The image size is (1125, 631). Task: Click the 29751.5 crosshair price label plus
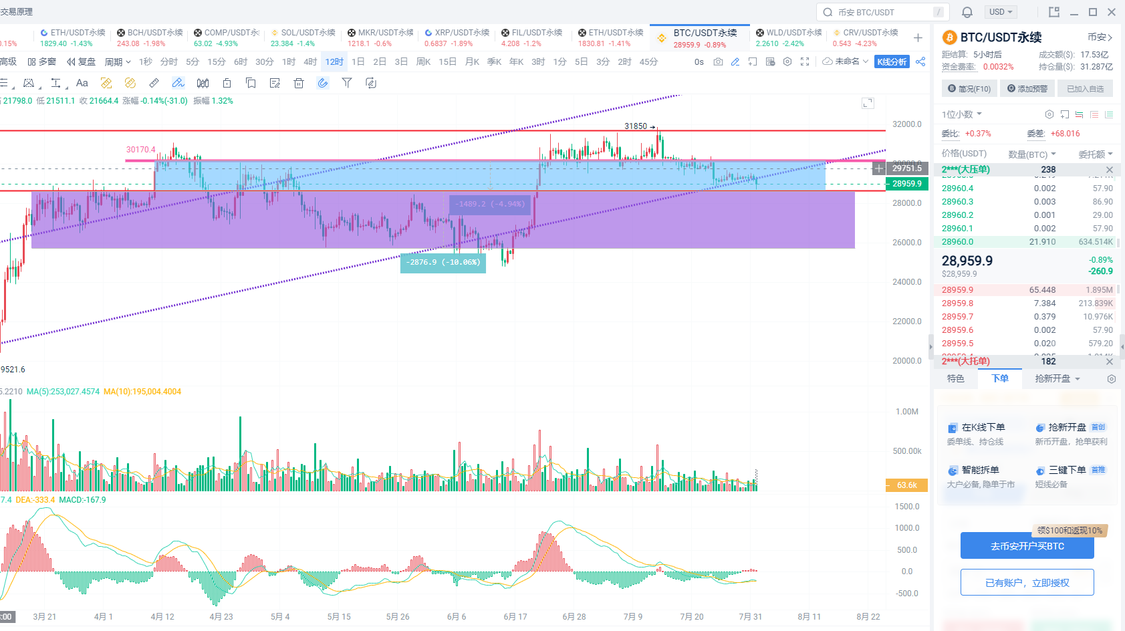(879, 168)
